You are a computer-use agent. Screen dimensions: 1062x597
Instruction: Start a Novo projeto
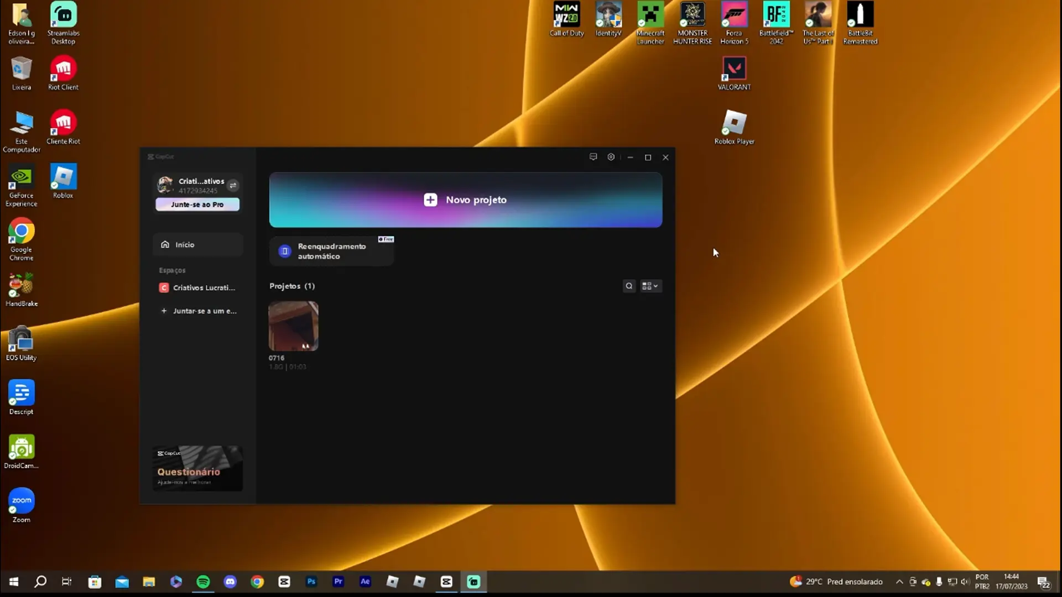pyautogui.click(x=465, y=200)
